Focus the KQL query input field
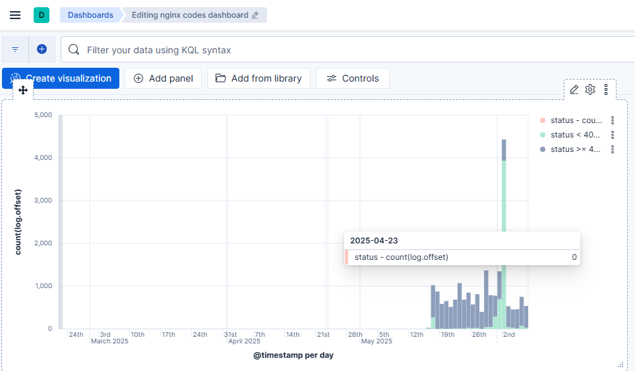The height and width of the screenshot is (371, 635). point(348,50)
